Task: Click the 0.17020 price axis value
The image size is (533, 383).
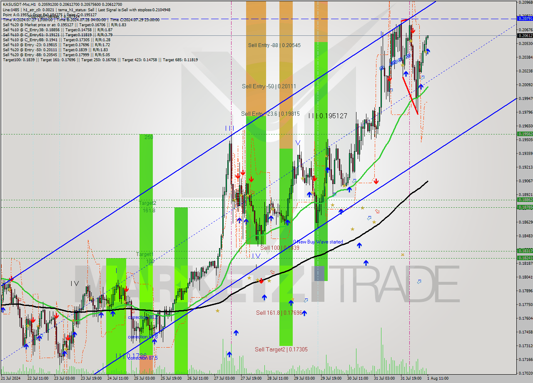Action: [525, 373]
